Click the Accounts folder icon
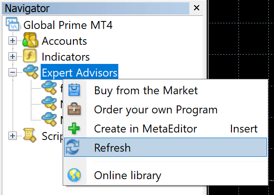The width and height of the screenshot is (274, 195). (30, 40)
